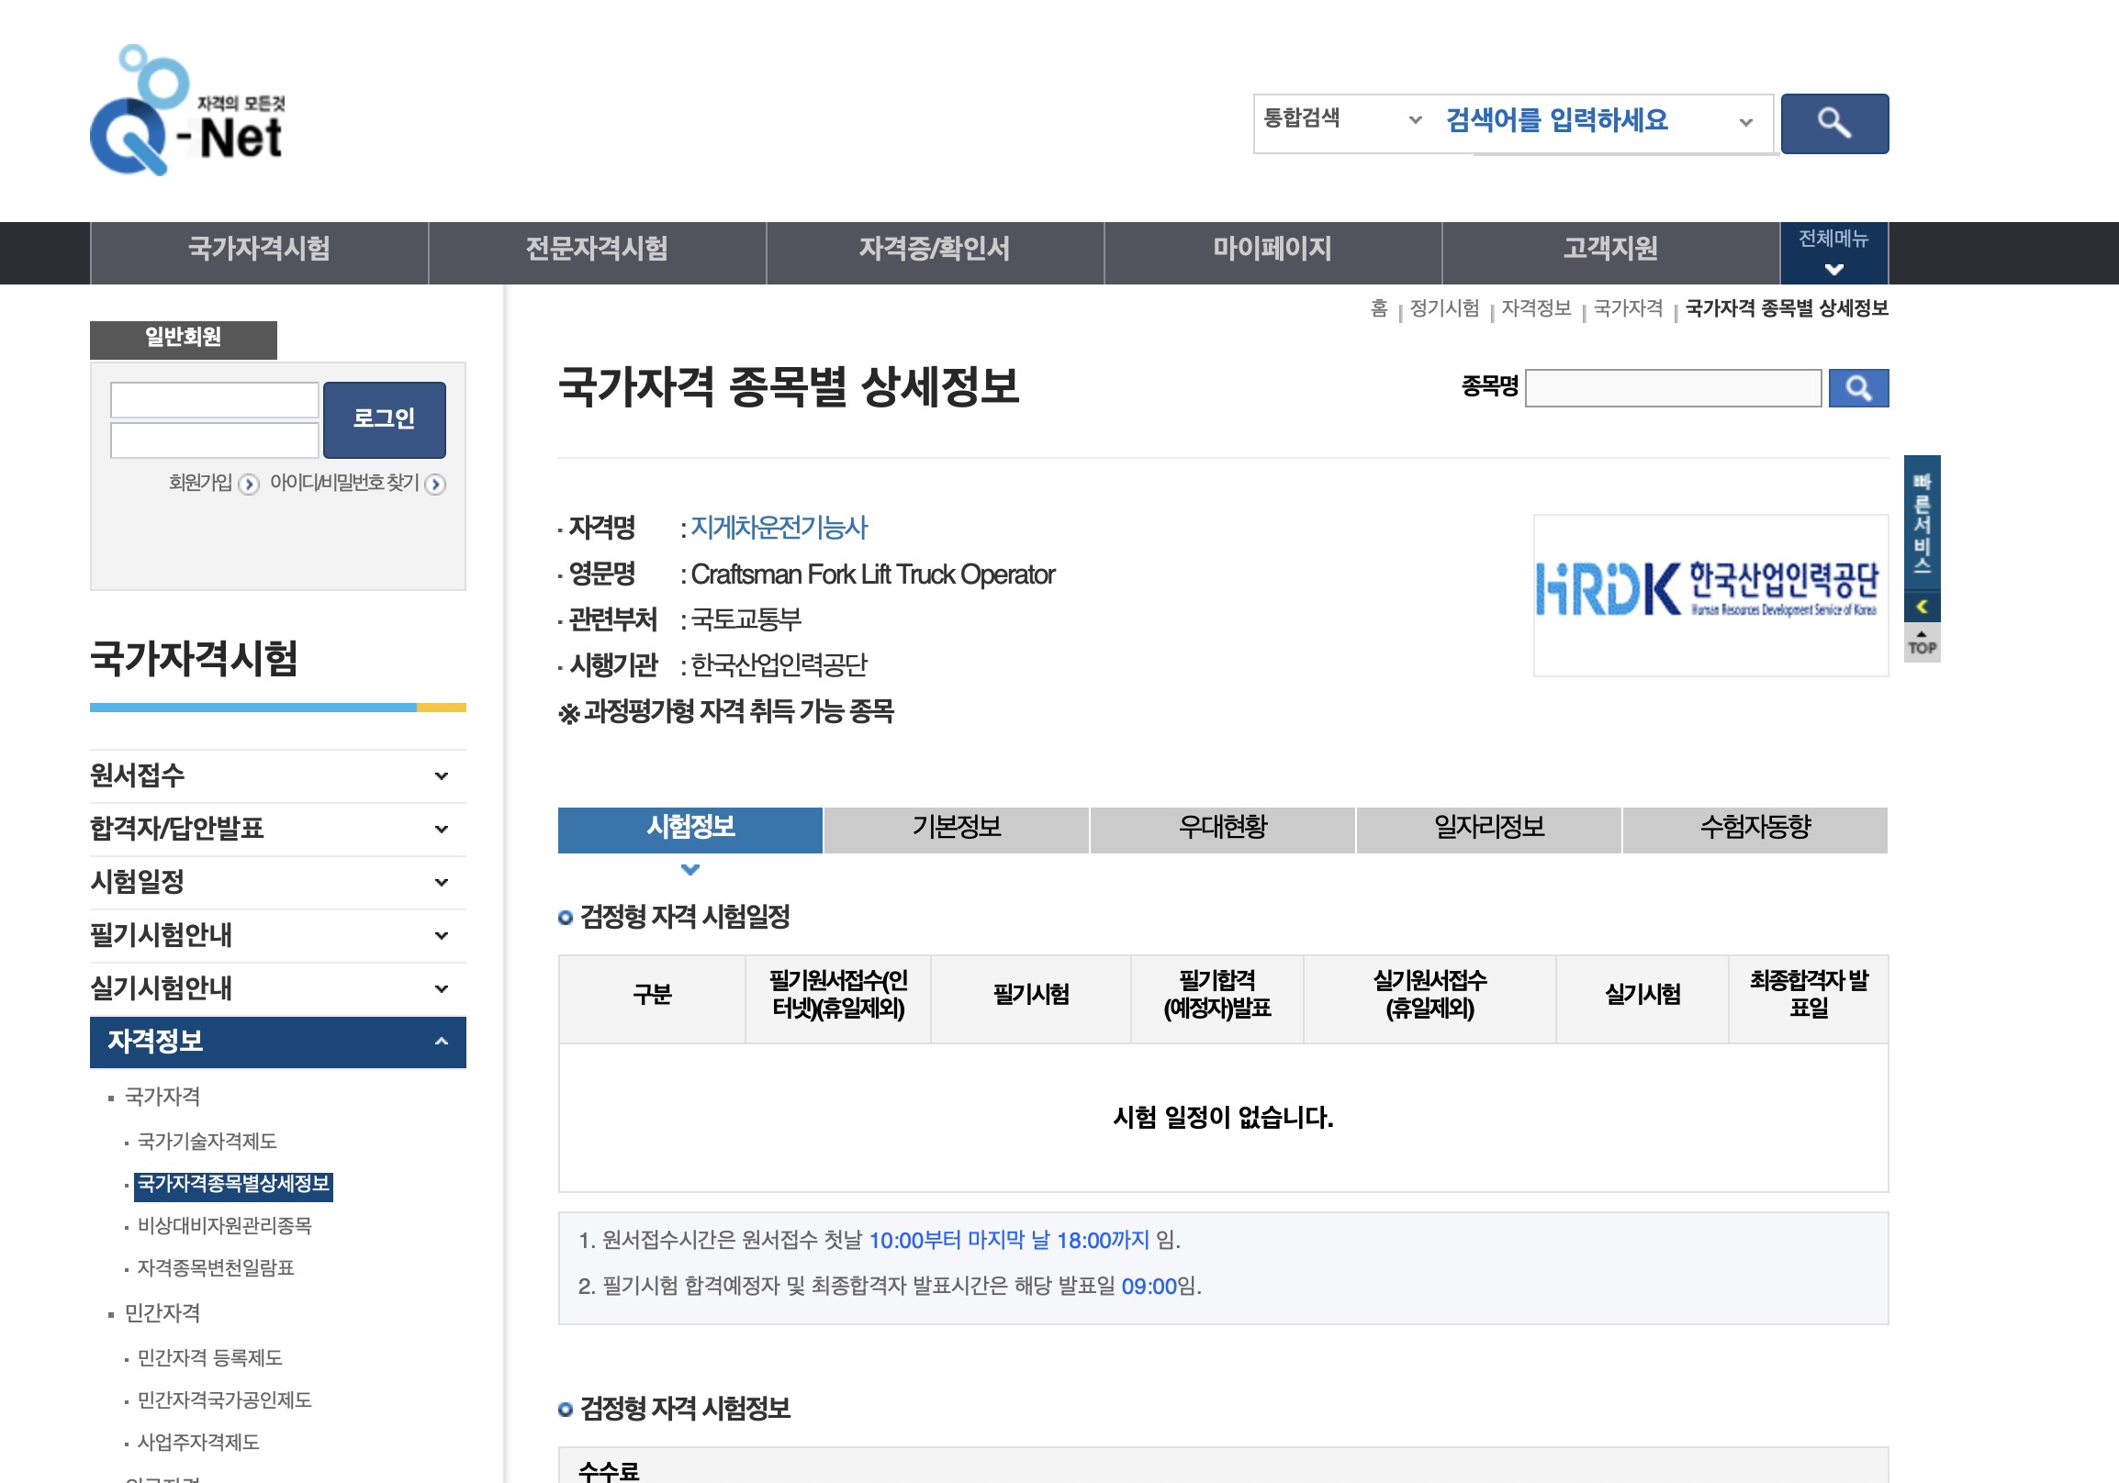
Task: Collapse the 빠른서비스 panel with the arrow icon
Action: 1923,606
